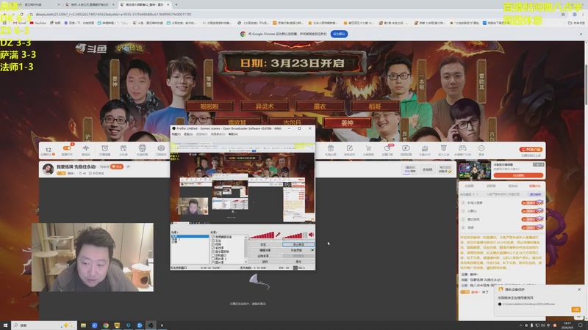Viewport: 588px width, 330px height.
Task: Open the gift box icon in right toolbar
Action: [x=330, y=148]
